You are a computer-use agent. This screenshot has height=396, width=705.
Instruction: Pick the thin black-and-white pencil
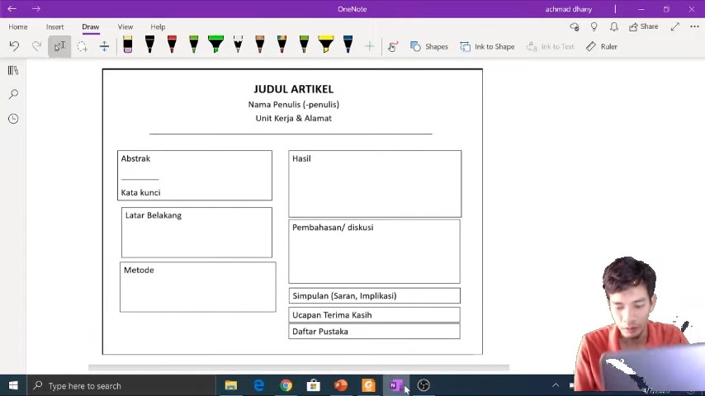point(238,45)
